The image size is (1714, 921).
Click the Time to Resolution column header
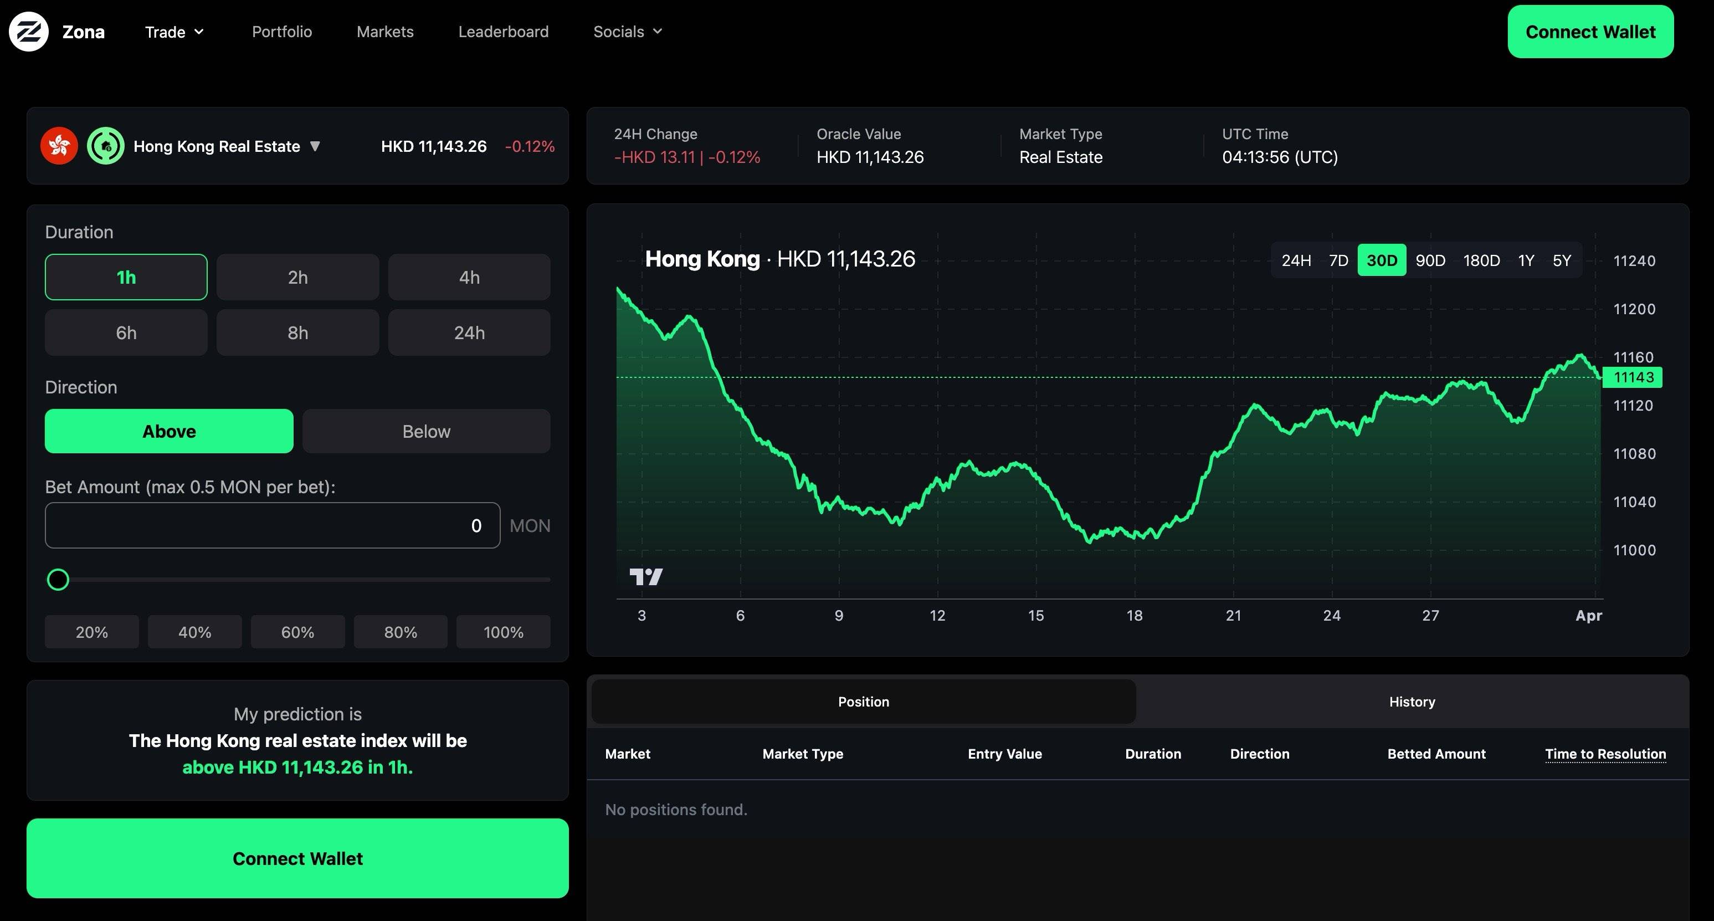(1605, 754)
